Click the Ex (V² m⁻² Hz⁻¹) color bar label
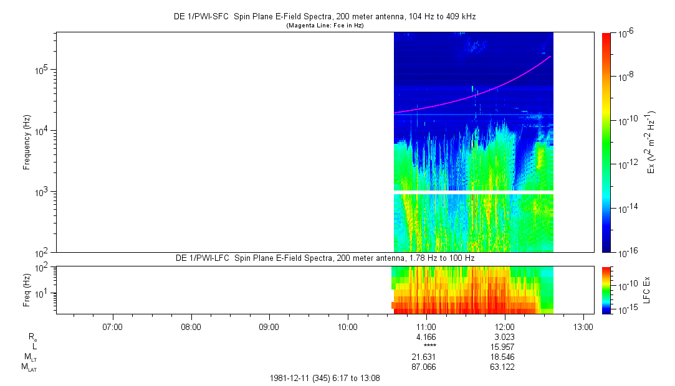 click(x=651, y=142)
